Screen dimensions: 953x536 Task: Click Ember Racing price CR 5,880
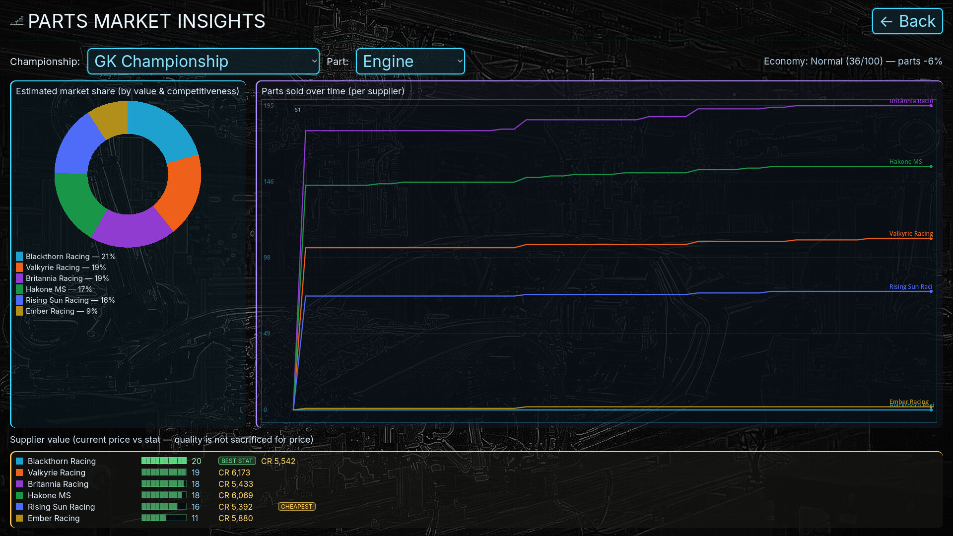click(236, 518)
